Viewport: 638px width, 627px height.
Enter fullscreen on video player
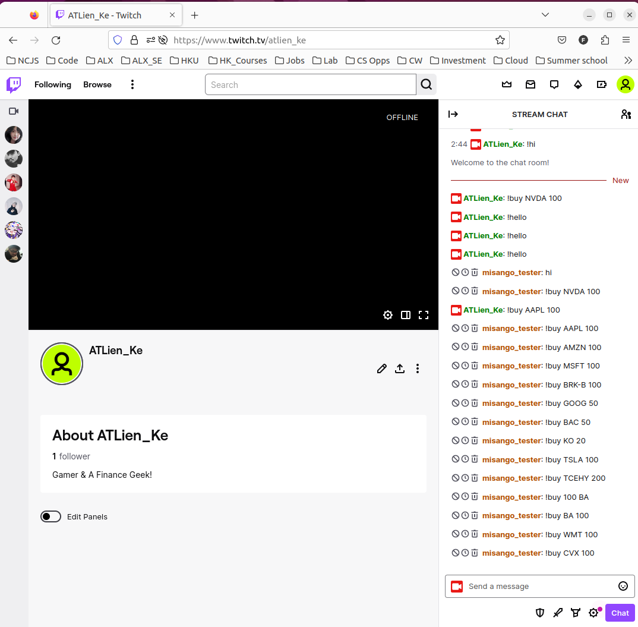(x=424, y=315)
